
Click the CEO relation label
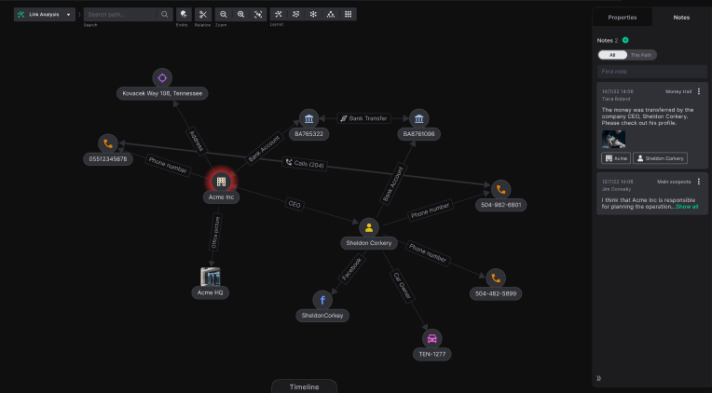[294, 204]
